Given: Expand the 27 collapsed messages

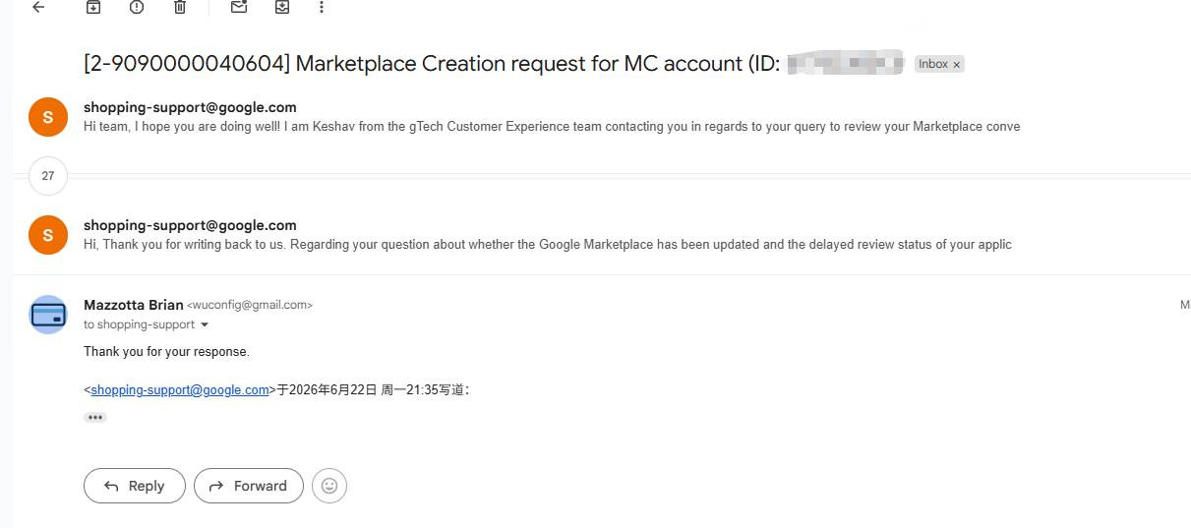Looking at the screenshot, I should pyautogui.click(x=48, y=176).
